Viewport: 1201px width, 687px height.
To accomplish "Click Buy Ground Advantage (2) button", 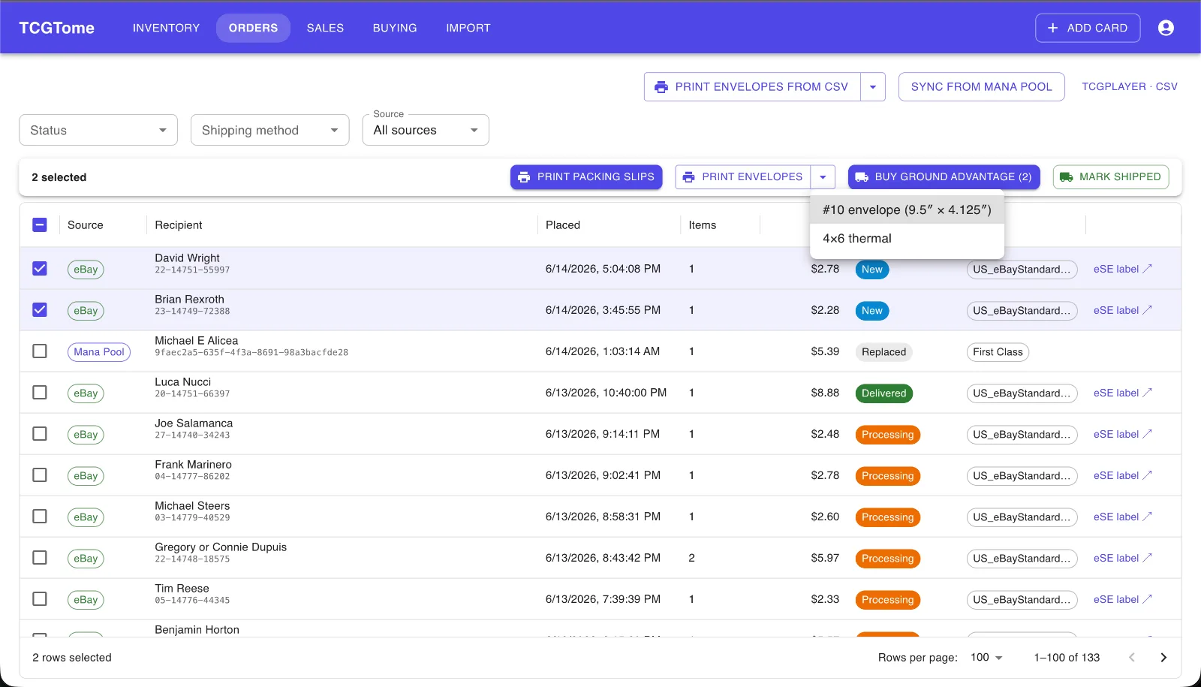I will [944, 177].
